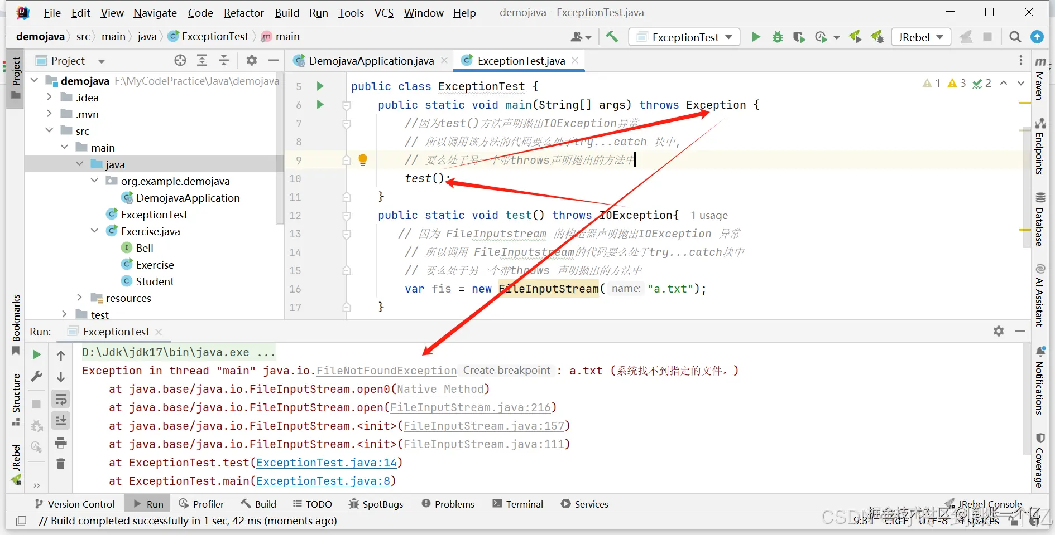
Task: Open the Problems tool tab
Action: 448,504
